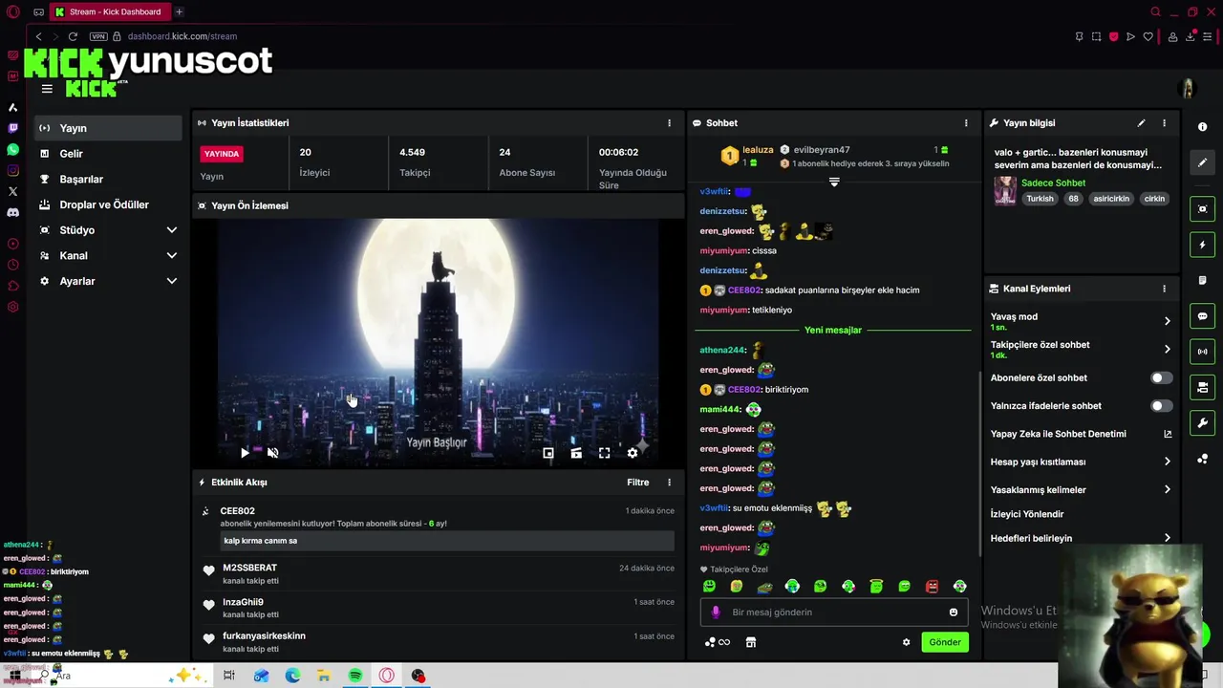The height and width of the screenshot is (688, 1223).
Task: Toggle Yalnızca ifadelerle sohbet switch
Action: point(1161,406)
